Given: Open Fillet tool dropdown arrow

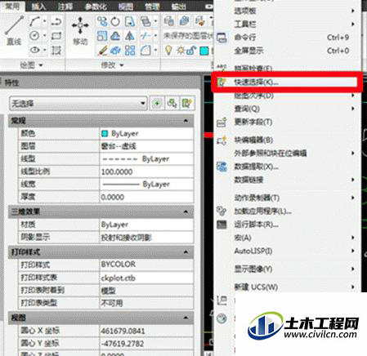Looking at the screenshot, I should [x=155, y=50].
